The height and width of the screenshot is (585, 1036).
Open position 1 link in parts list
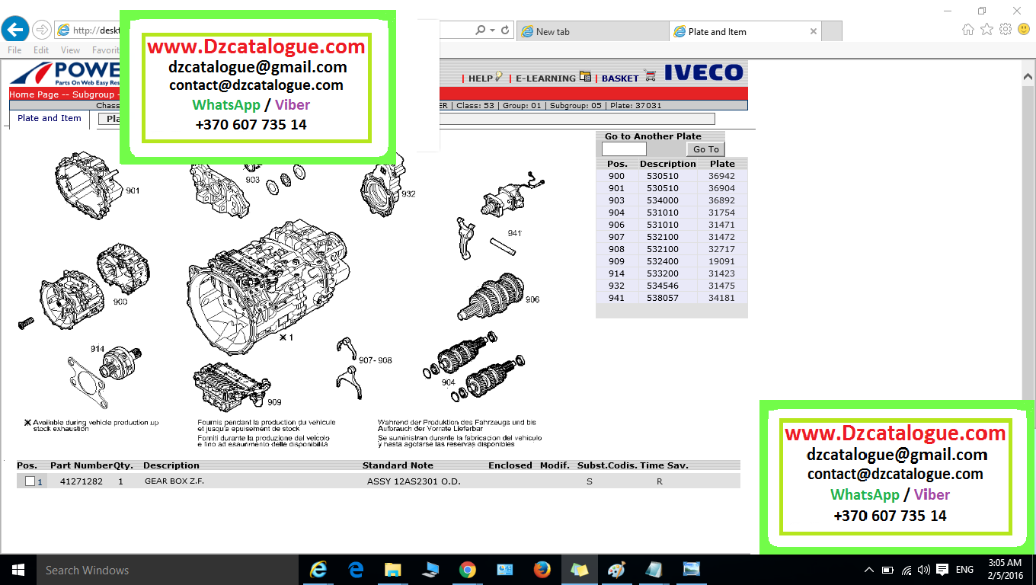(x=40, y=481)
